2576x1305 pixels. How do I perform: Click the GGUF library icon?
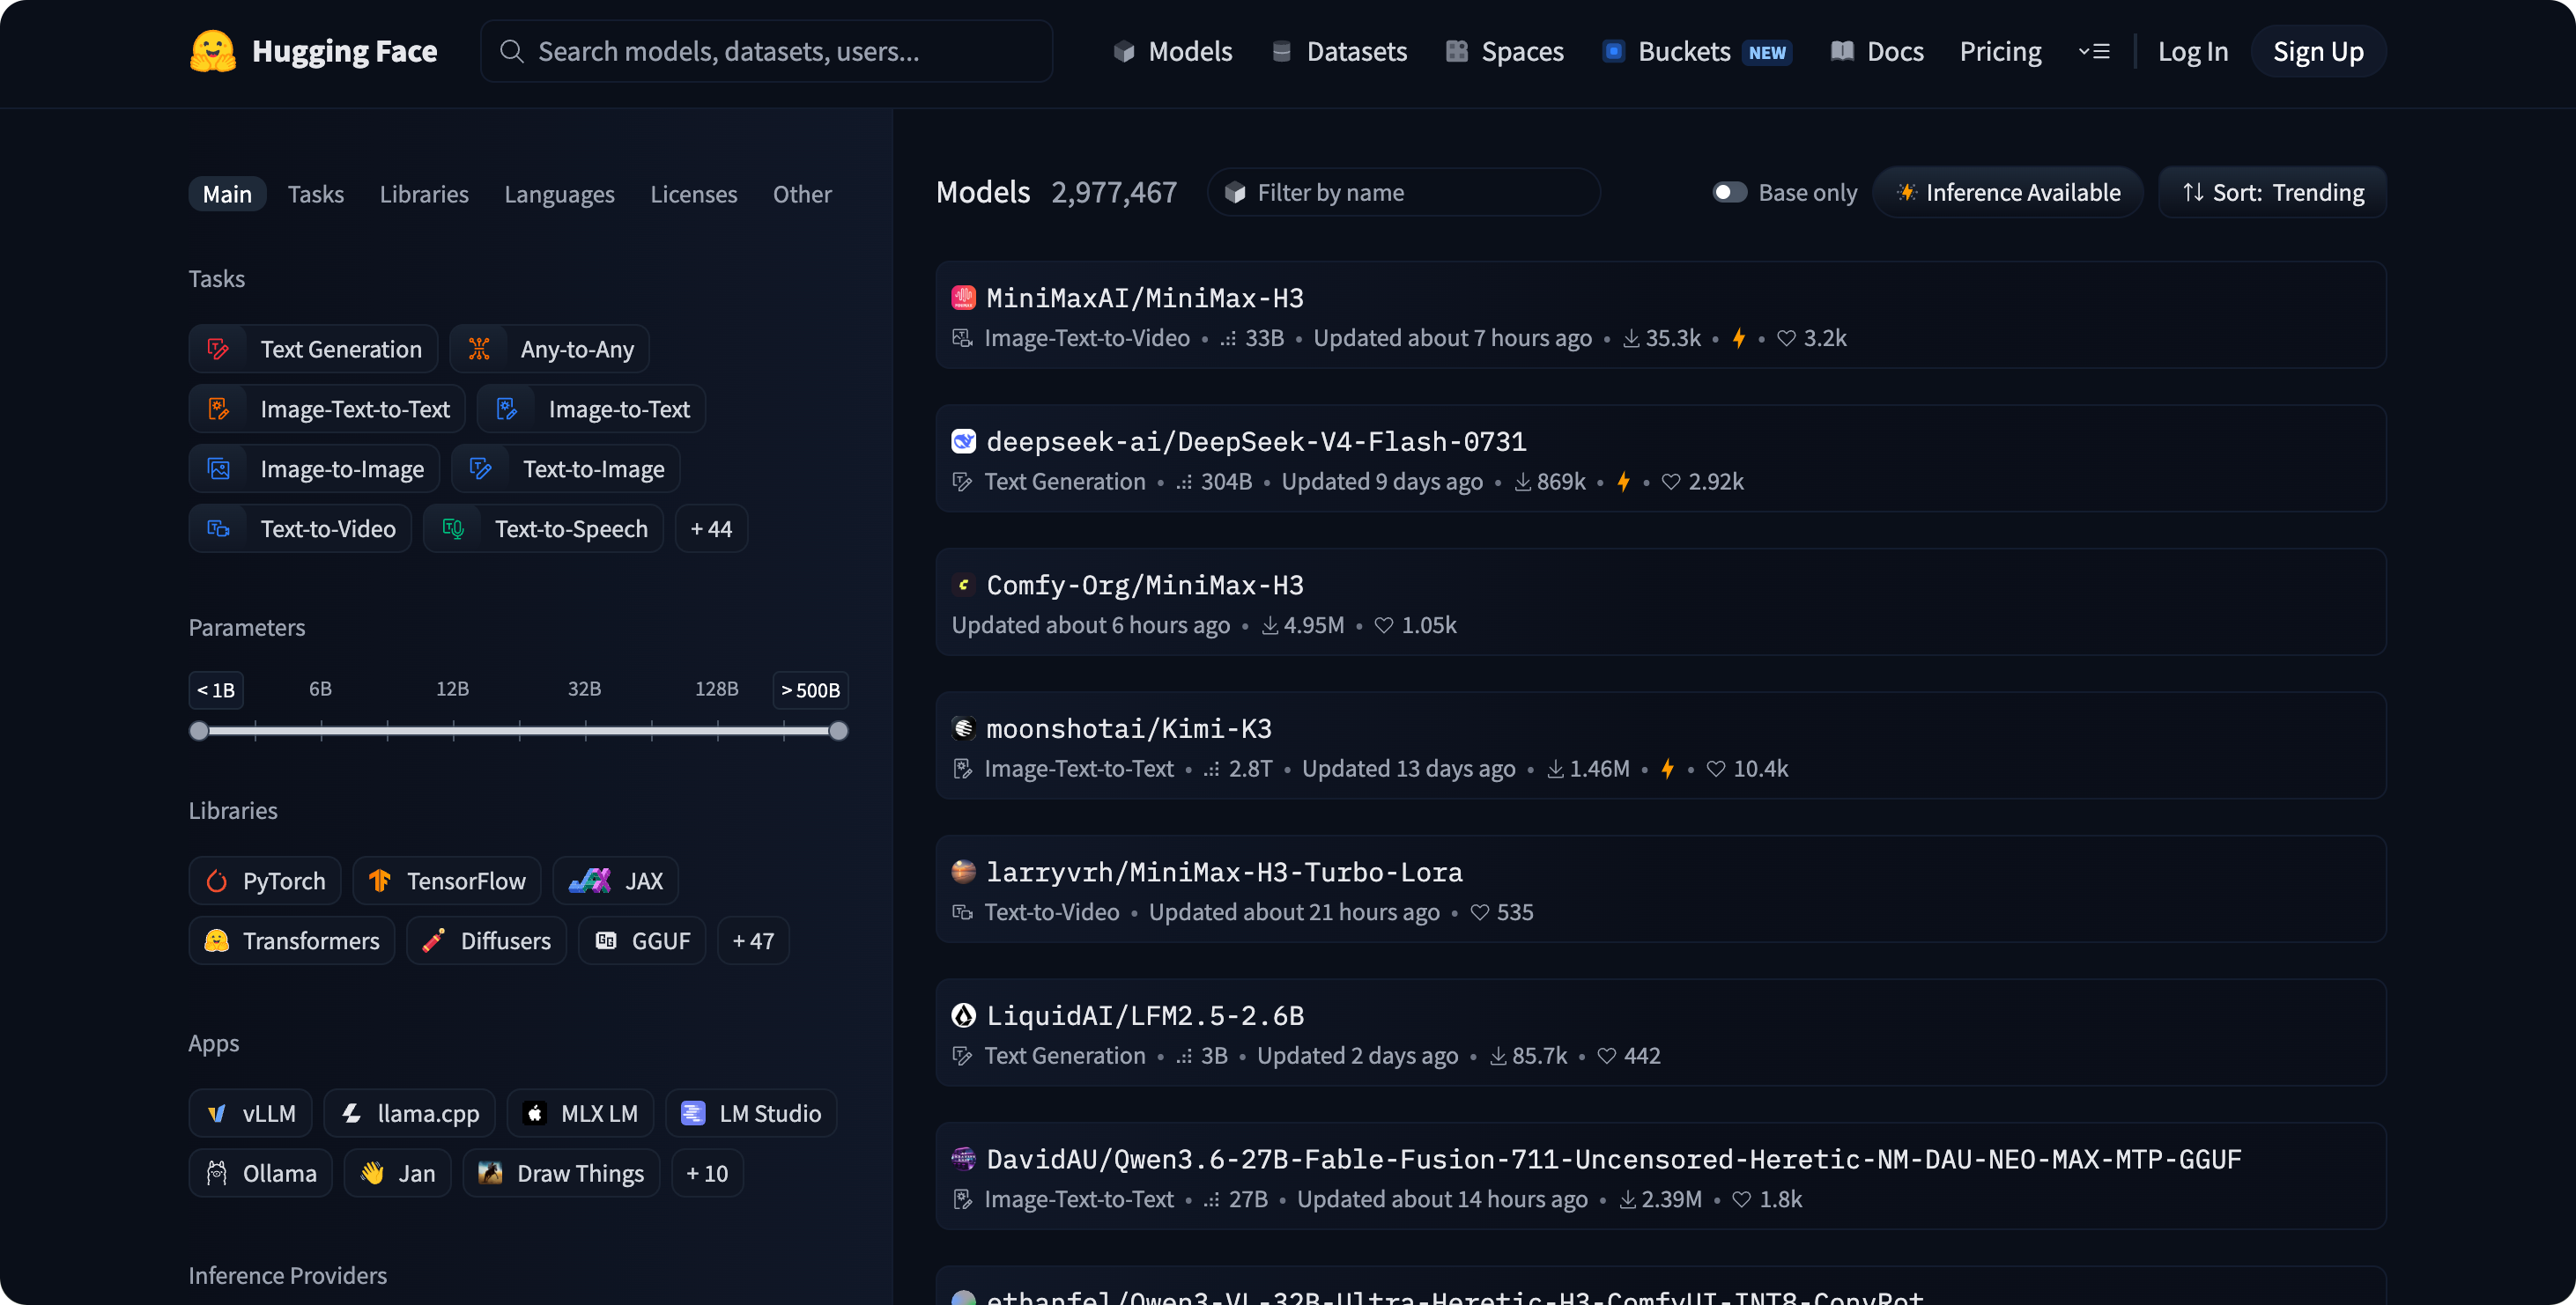coord(606,940)
